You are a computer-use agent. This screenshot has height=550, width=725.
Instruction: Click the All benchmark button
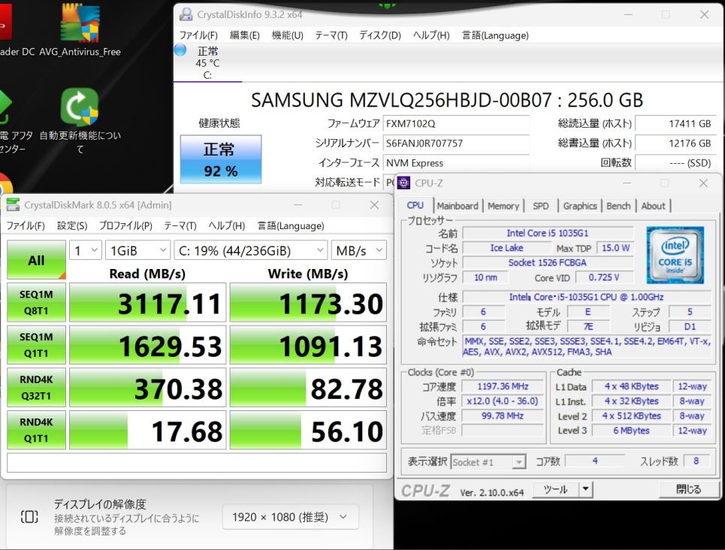[36, 260]
